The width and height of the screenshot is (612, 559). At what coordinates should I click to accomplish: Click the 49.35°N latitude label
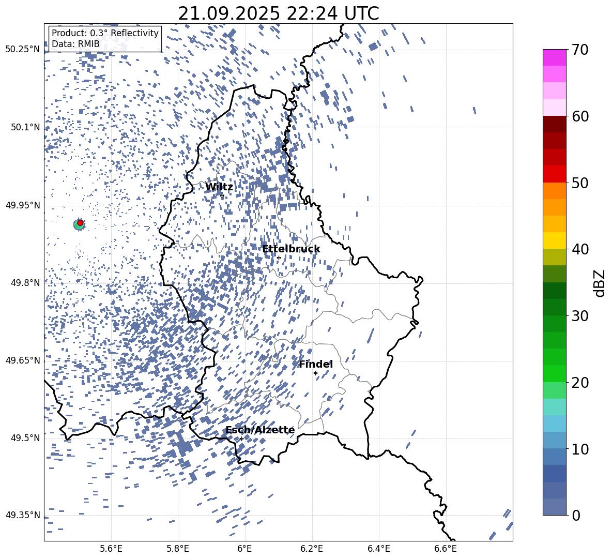point(23,515)
